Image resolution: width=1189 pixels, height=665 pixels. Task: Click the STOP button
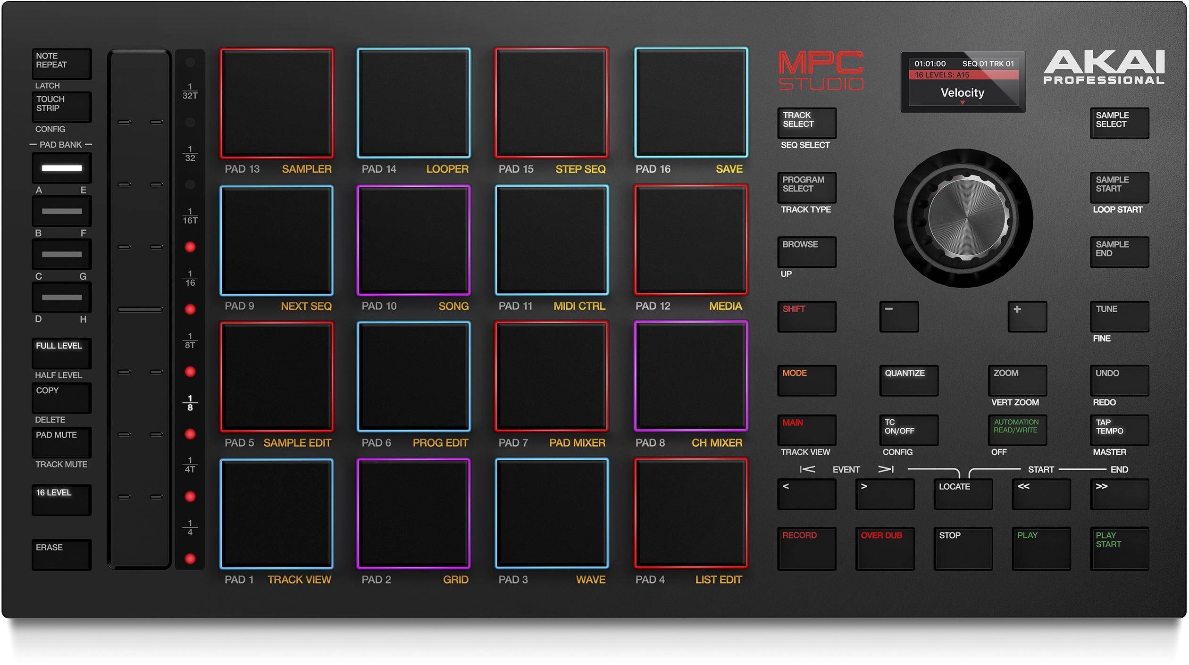click(x=963, y=549)
